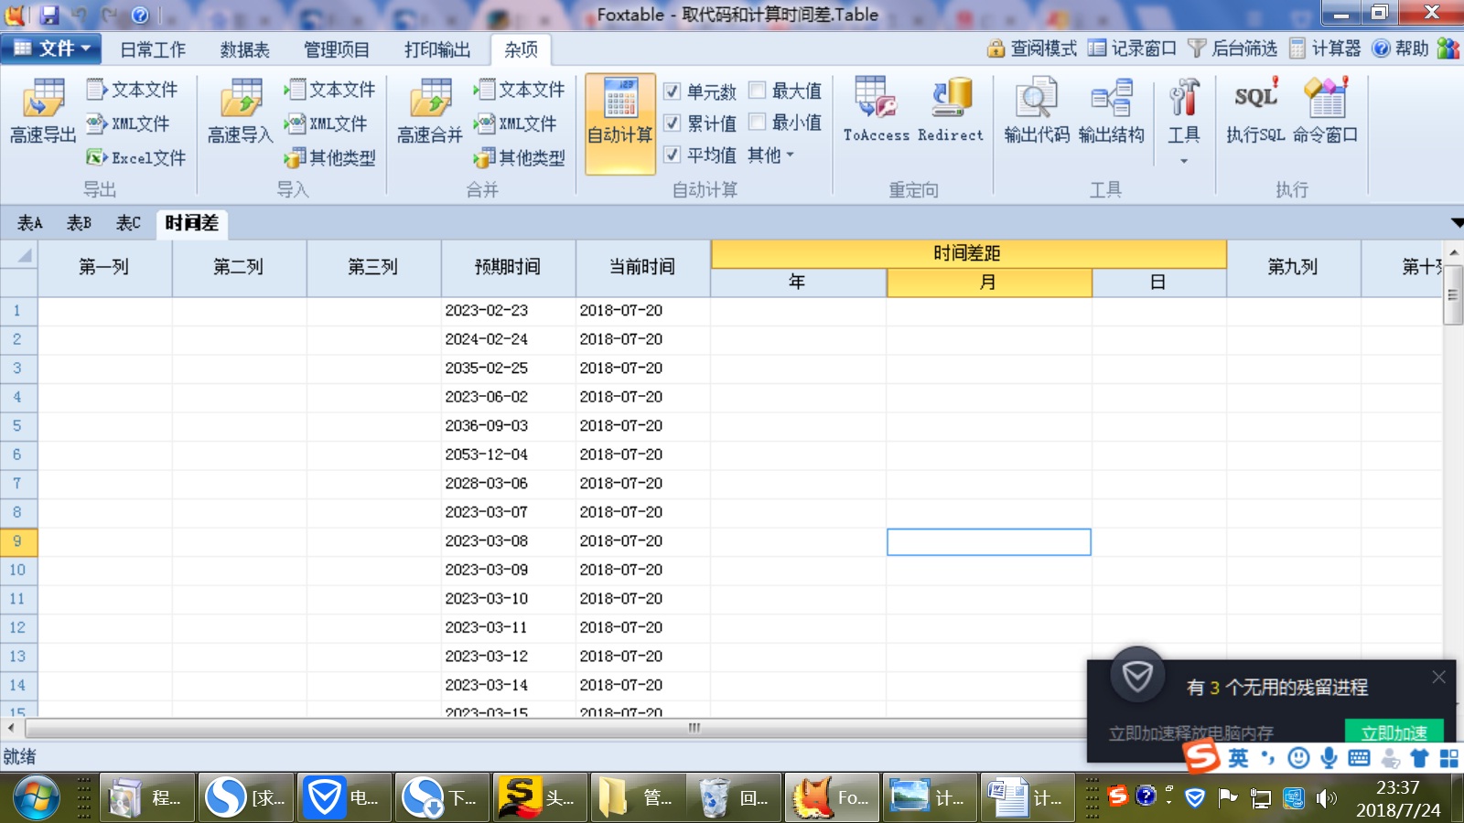Screen dimensions: 1464x823
Task: Check the 最小值 checkbox
Action: coord(757,122)
